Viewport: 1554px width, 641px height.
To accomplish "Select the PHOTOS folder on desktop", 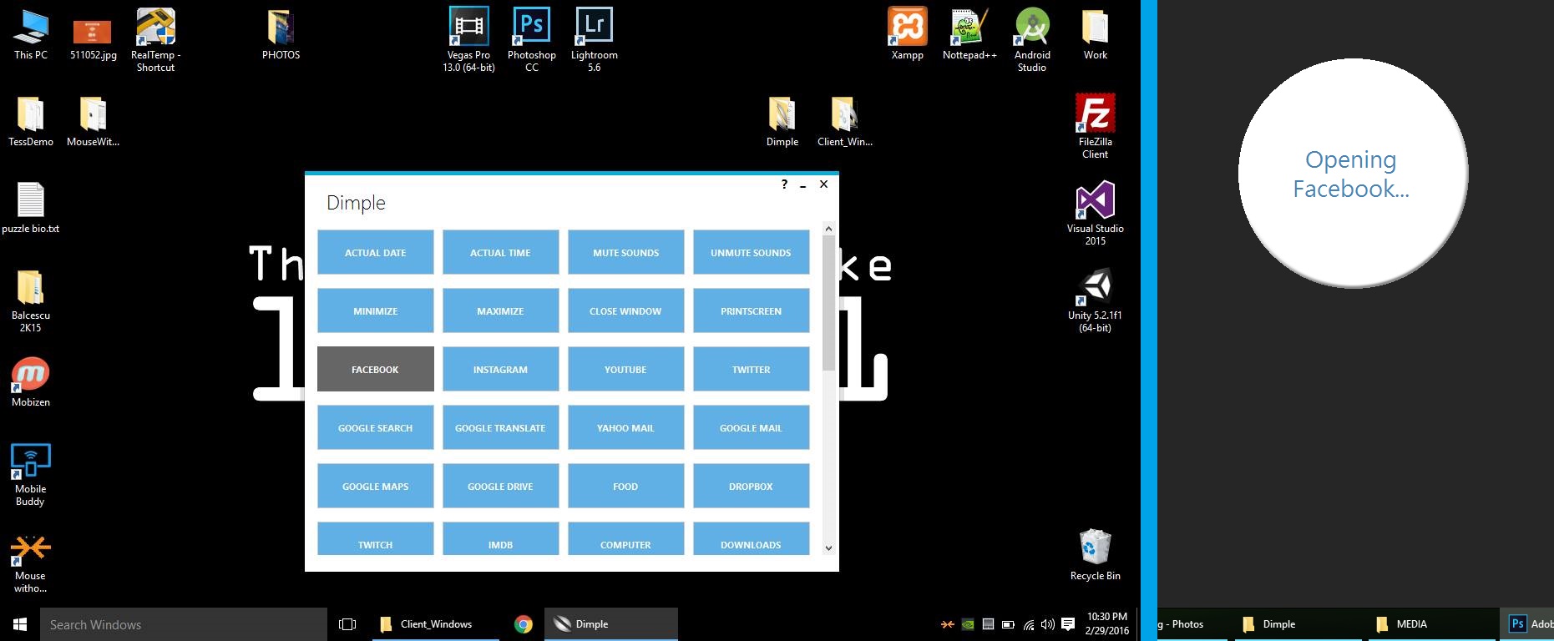I will point(281,35).
